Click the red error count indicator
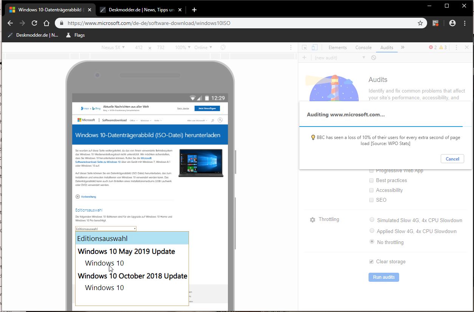Viewport: 474px width, 312px height. [433, 48]
